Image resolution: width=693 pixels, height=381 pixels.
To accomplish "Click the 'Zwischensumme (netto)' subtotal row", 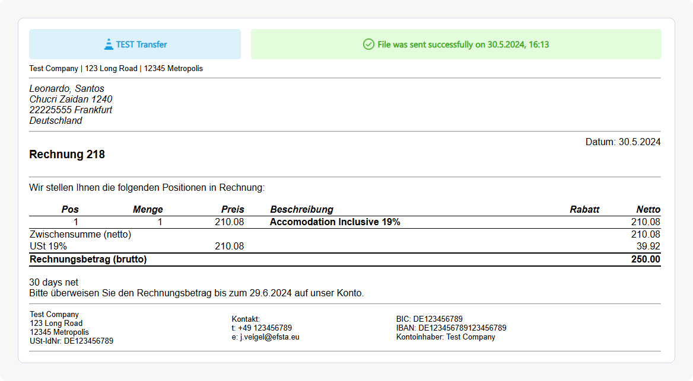I will coord(78,234).
